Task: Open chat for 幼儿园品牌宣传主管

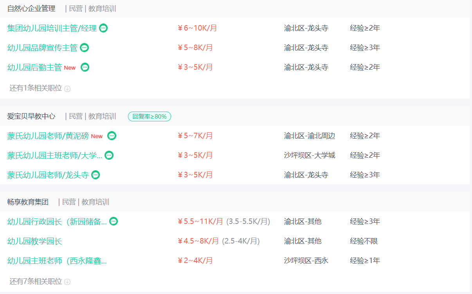Action: pyautogui.click(x=85, y=48)
